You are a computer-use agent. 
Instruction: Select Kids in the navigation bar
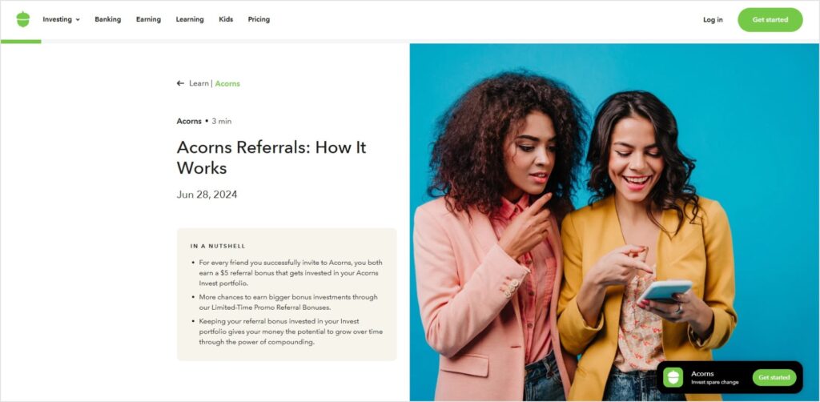tap(226, 19)
